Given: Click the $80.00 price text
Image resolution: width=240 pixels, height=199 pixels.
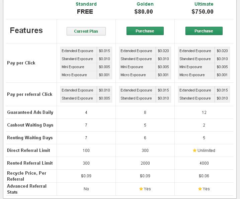Looking at the screenshot, I should (144, 12).
